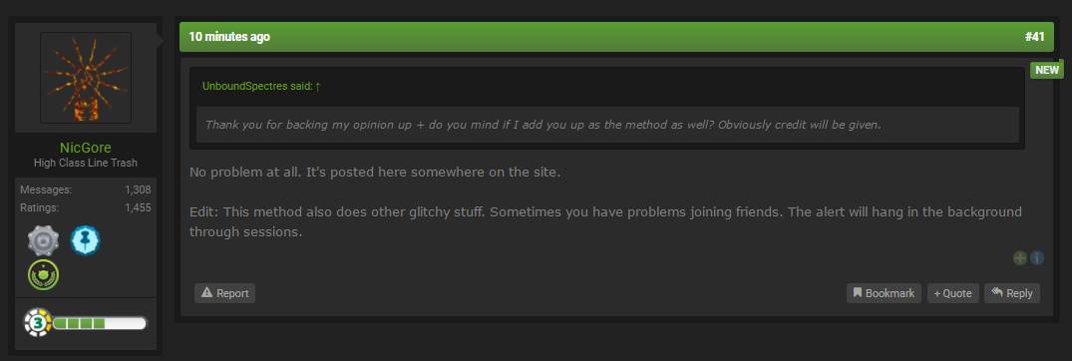Open NicGore's profile via username

[86, 148]
